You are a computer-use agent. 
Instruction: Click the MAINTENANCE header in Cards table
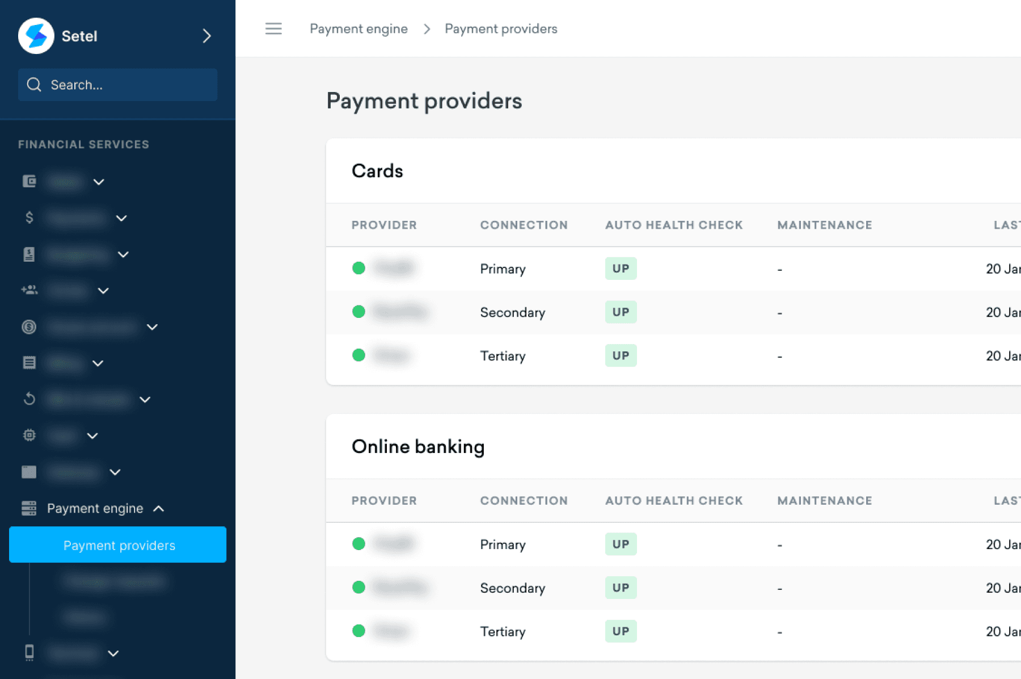tap(825, 225)
